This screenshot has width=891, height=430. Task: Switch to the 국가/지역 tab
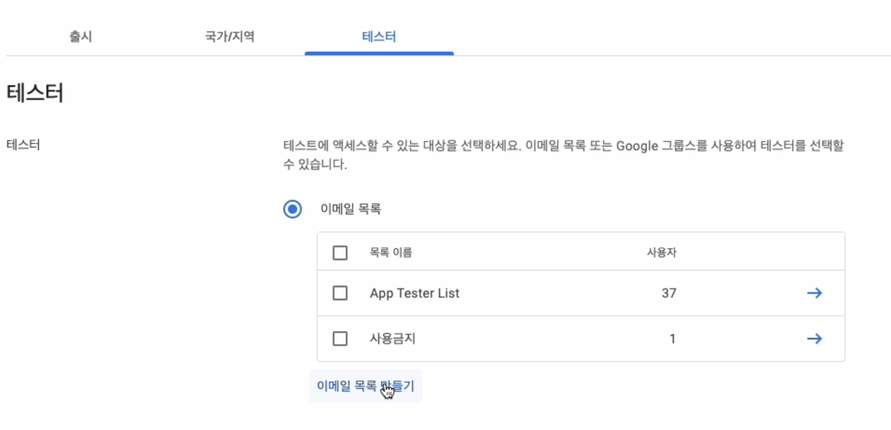pyautogui.click(x=230, y=36)
